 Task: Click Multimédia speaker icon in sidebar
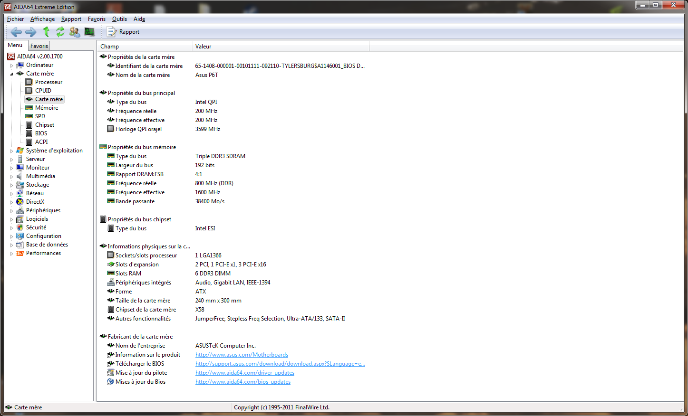click(20, 176)
